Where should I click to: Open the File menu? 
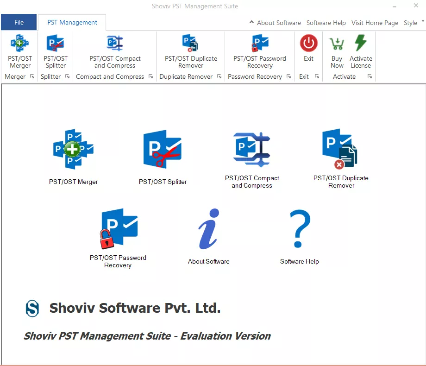tap(19, 22)
